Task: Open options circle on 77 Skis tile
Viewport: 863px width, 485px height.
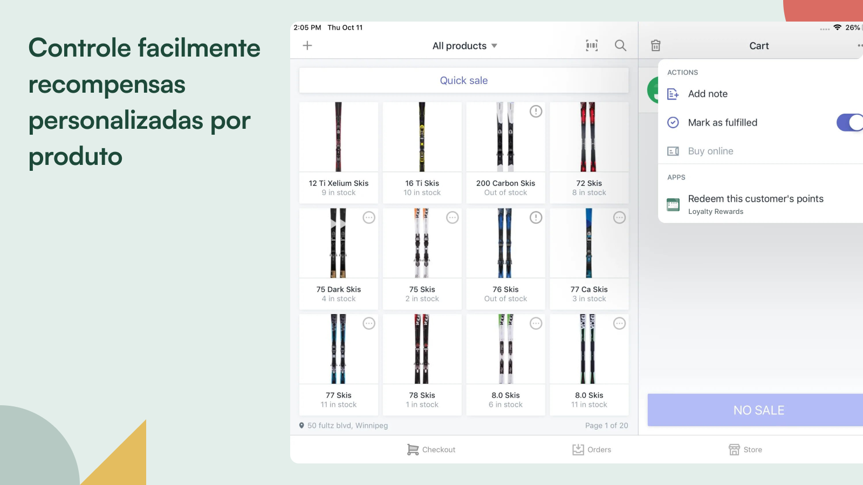Action: [x=369, y=323]
